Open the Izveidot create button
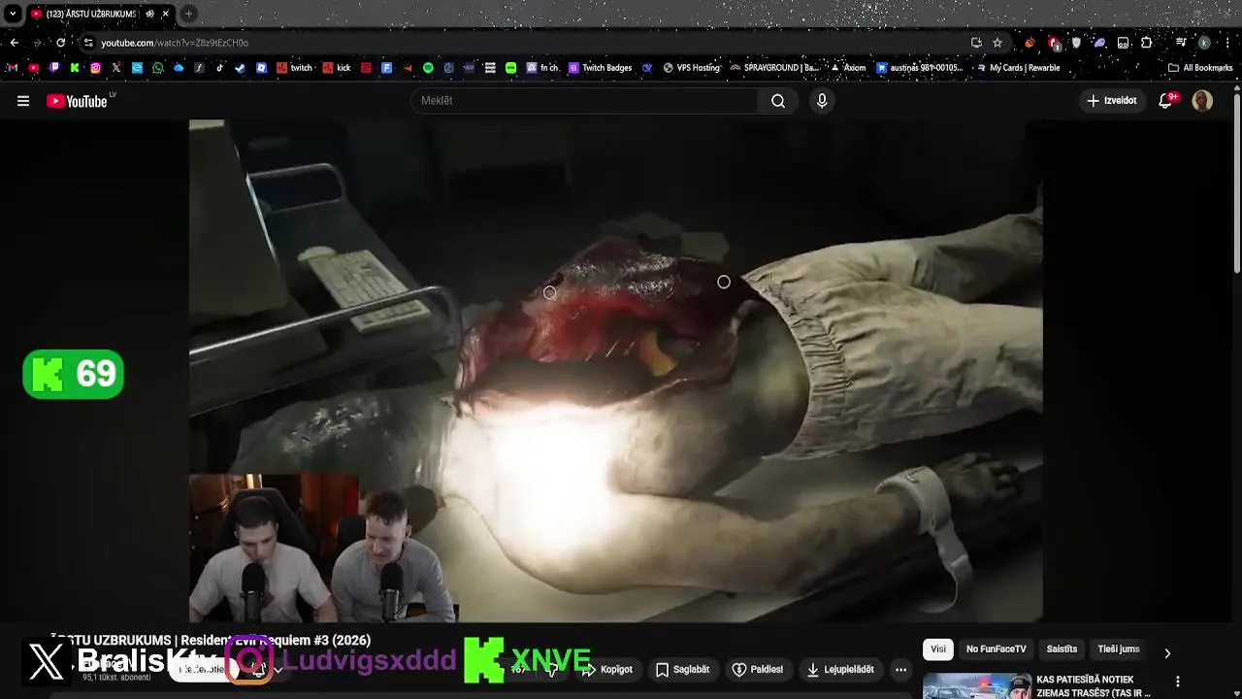1242x699 pixels. [x=1112, y=101]
